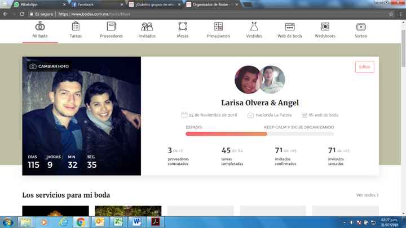Open the Mesas seating icon
The image size is (406, 228).
(x=183, y=27)
